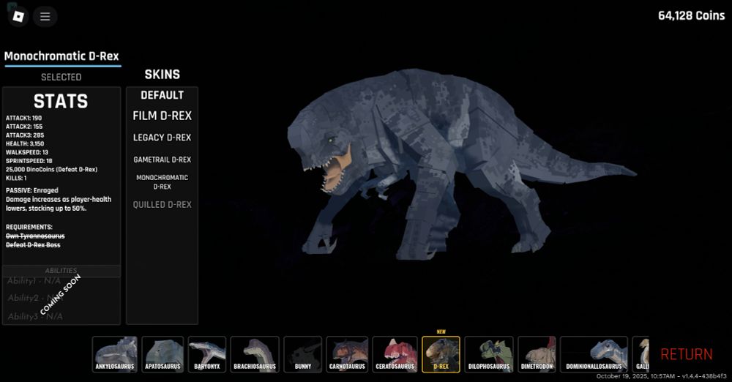Click the ATTACK3 stat line
The height and width of the screenshot is (382, 732).
(25, 135)
